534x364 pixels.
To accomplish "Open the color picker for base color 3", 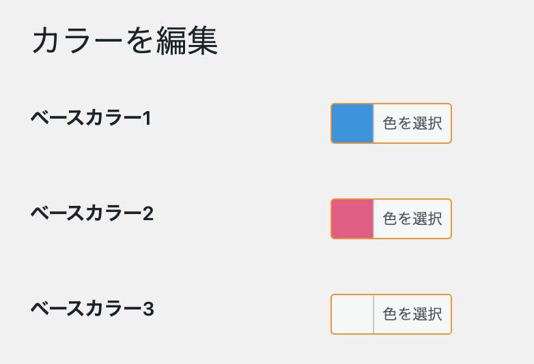I will (412, 314).
